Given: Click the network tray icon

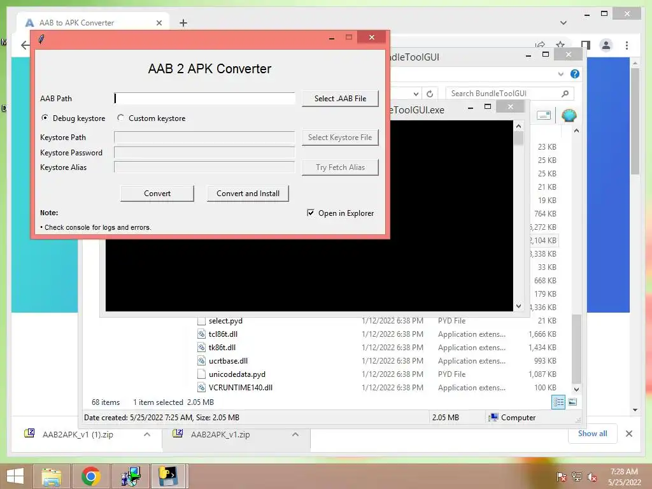Looking at the screenshot, I should click(x=577, y=477).
